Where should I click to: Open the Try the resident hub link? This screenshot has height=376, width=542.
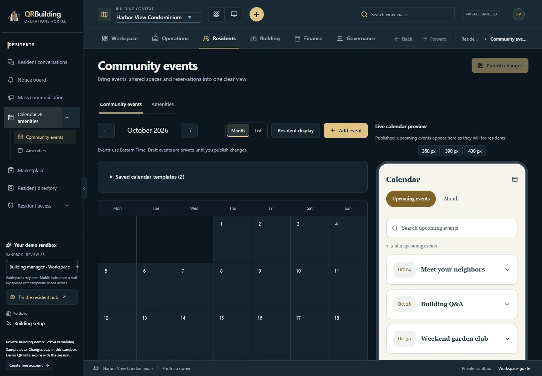[42, 297]
